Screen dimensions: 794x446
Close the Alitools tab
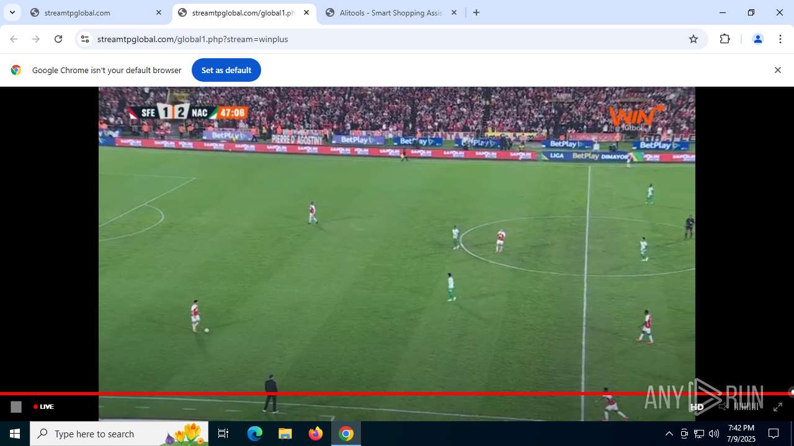point(454,12)
